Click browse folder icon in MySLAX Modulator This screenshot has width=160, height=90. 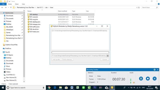pyautogui.click(x=107, y=56)
